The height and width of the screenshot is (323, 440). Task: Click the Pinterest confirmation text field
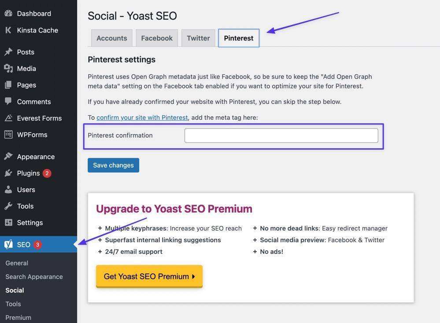(281, 136)
